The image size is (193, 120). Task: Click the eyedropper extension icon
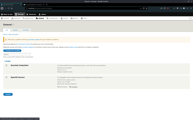pos(174,8)
